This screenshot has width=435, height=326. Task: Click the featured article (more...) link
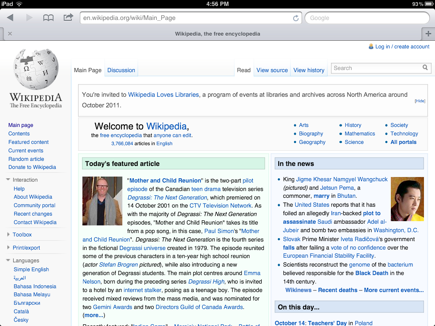click(93, 315)
